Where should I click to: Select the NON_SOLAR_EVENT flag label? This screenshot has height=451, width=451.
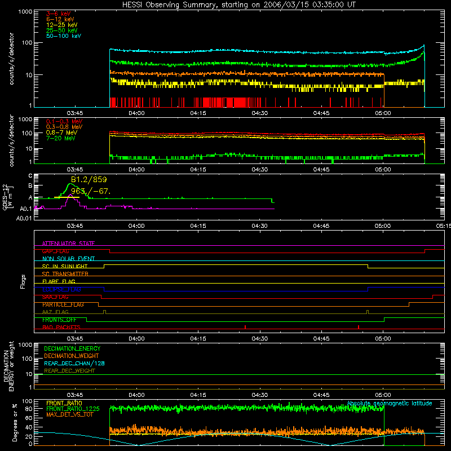[68, 259]
